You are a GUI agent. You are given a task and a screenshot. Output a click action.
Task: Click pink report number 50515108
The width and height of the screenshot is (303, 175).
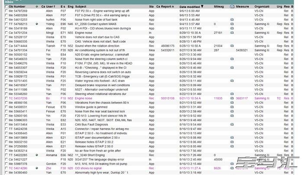click(168, 98)
